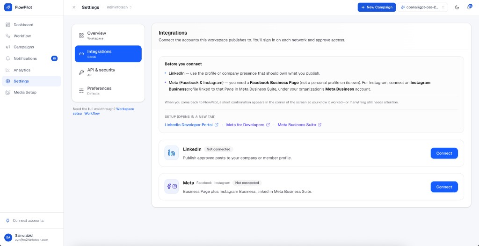Click the New Campaign button
The width and height of the screenshot is (479, 246).
tap(377, 7)
